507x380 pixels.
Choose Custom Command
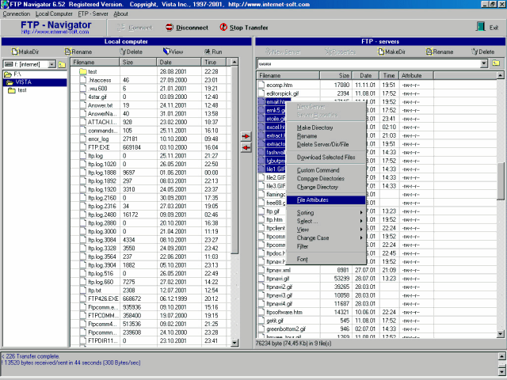(326, 170)
